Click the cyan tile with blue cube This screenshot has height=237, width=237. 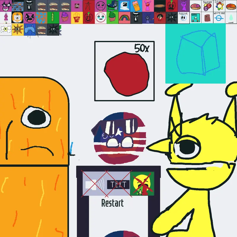[x=196, y=53]
